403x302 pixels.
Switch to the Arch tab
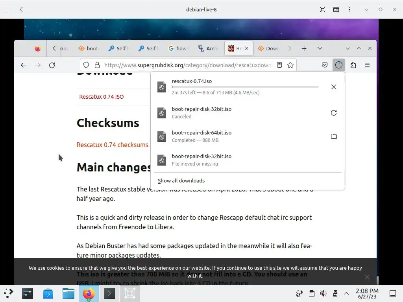point(208,48)
